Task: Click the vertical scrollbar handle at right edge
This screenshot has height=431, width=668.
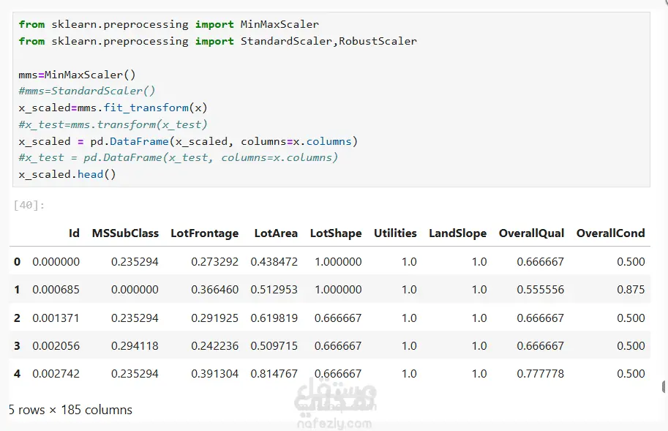Action: click(664, 386)
